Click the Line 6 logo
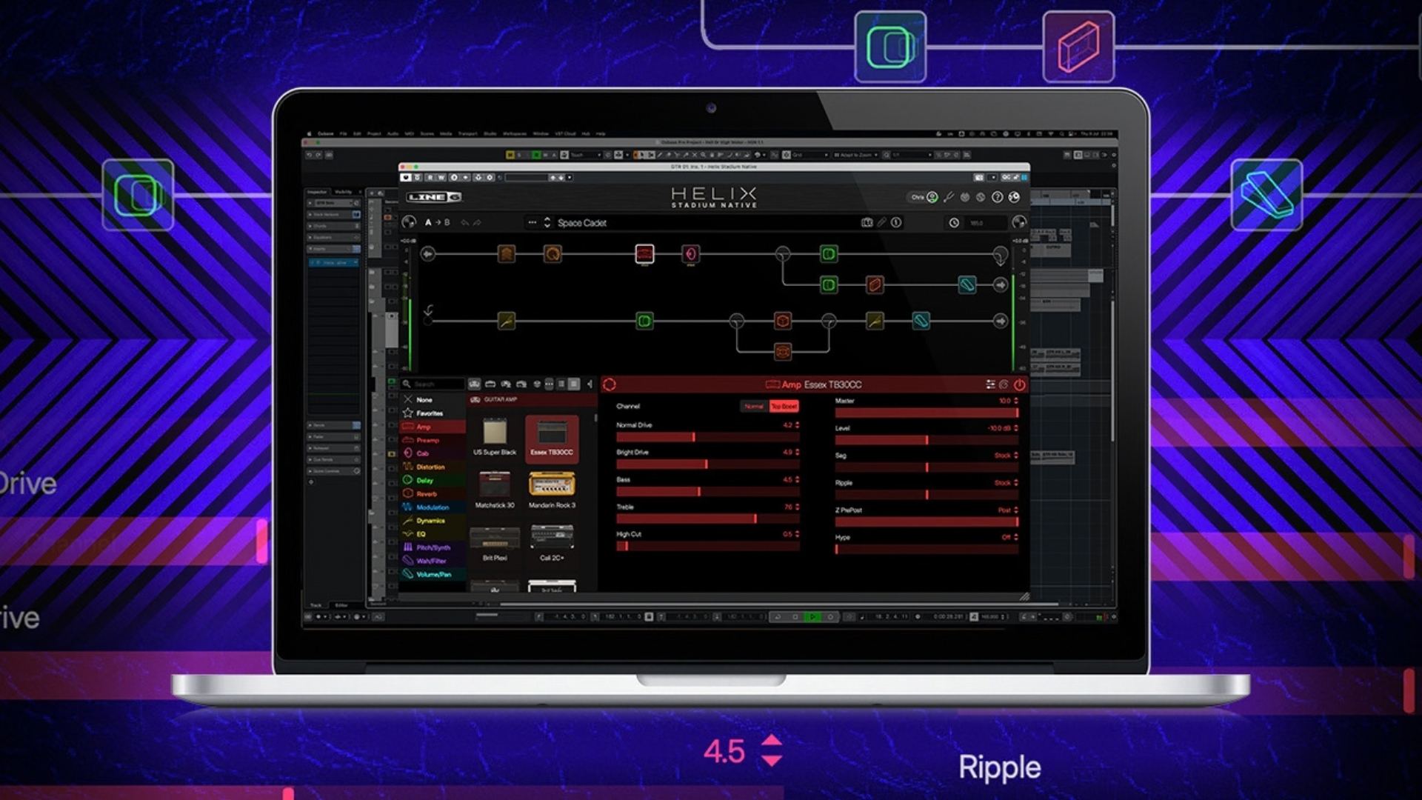 (x=434, y=197)
